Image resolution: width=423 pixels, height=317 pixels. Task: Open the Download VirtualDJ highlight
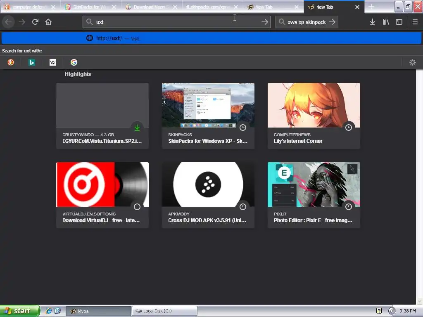[102, 195]
